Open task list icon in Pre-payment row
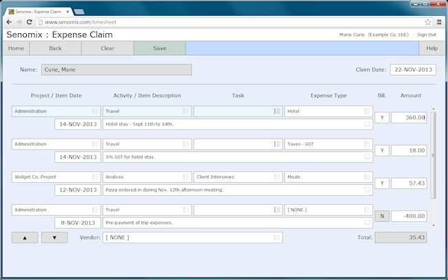This screenshot has width=448, height=280. tap(277, 210)
